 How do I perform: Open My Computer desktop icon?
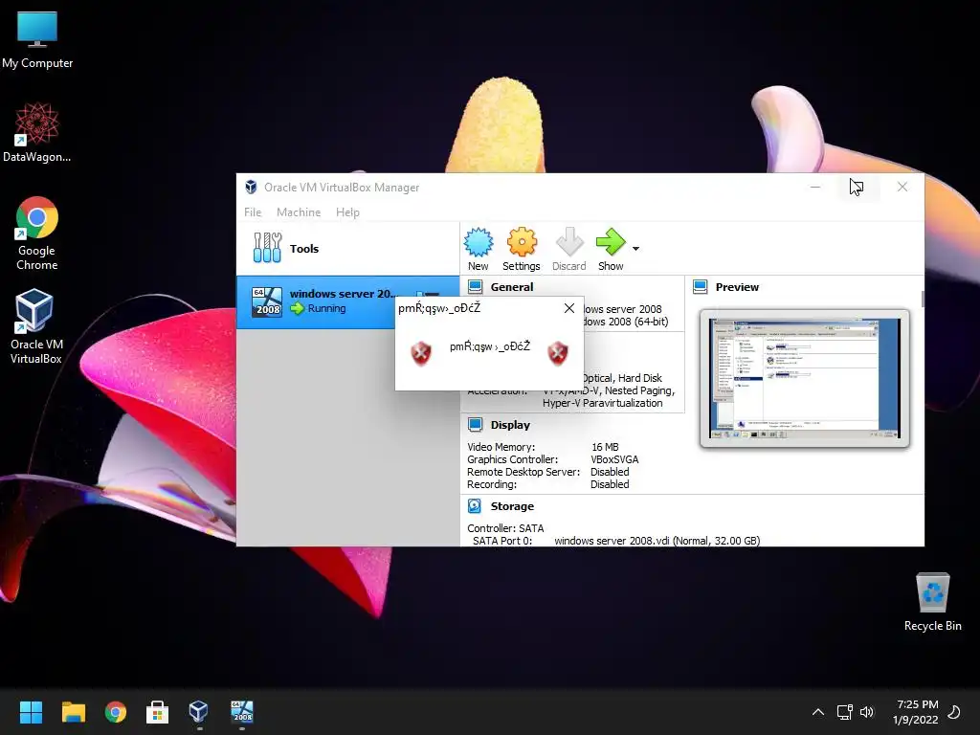(x=37, y=40)
